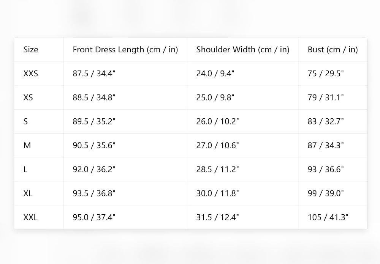
Task: Click the 79 / 31.1" bust cell
Action: 326,97
